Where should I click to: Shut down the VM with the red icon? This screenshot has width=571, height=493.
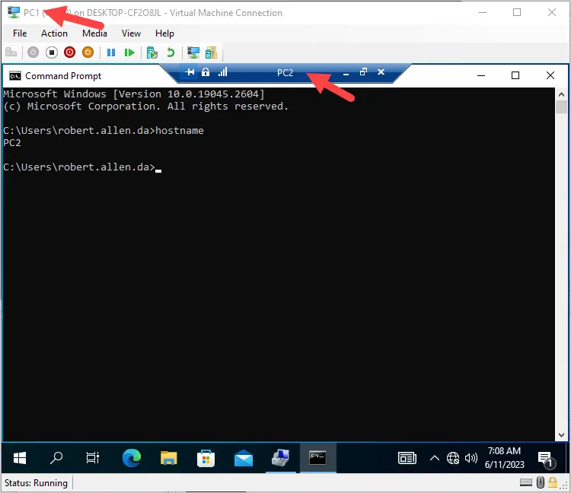coord(69,52)
